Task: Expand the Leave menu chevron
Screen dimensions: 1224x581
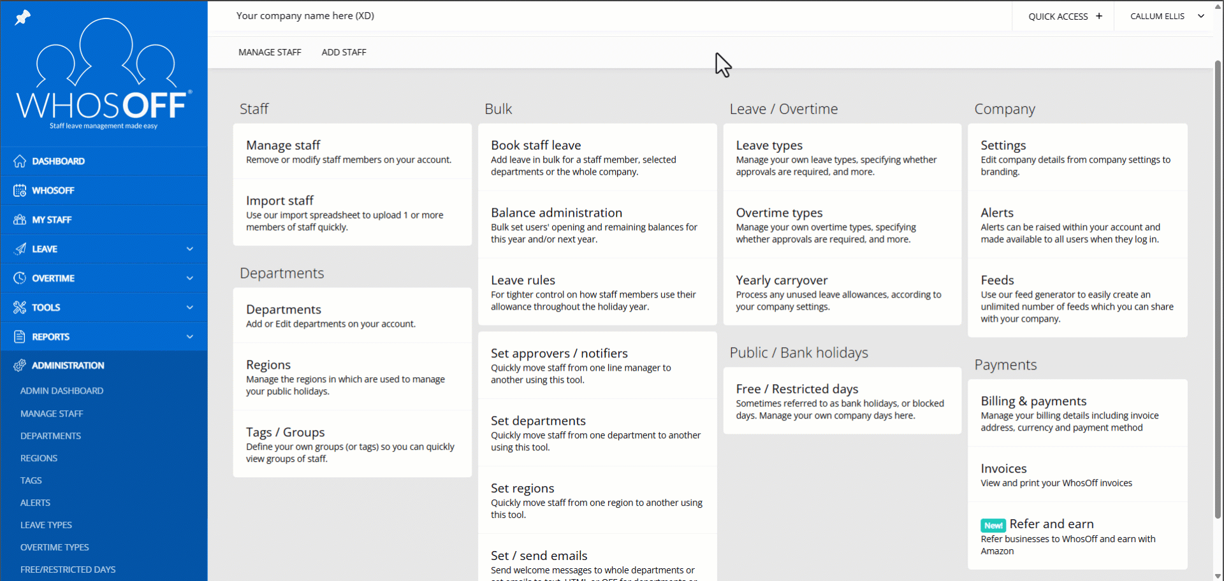Action: [x=189, y=249]
